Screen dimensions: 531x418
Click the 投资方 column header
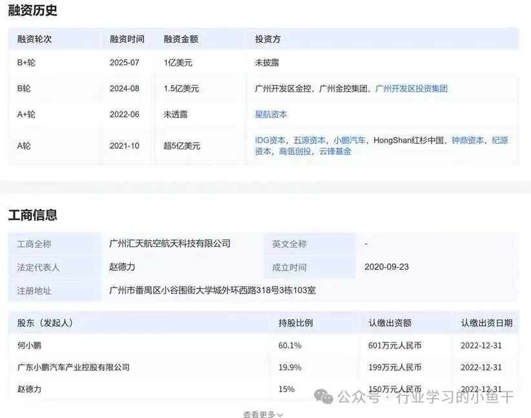267,39
